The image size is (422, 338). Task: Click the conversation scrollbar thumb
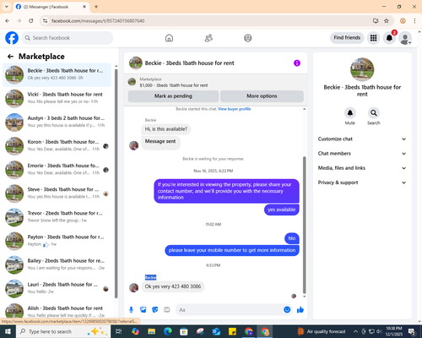(304, 226)
